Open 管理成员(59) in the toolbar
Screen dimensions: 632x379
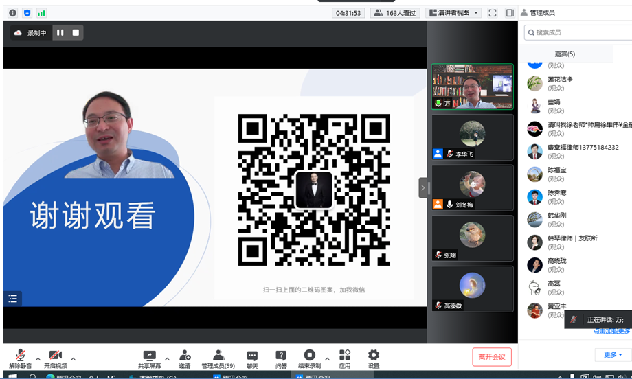218,358
